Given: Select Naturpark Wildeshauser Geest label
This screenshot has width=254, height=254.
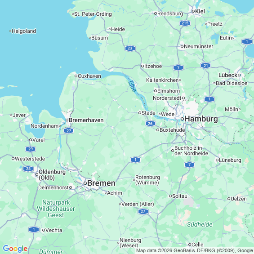Looking at the screenshot, I should tap(56, 209).
